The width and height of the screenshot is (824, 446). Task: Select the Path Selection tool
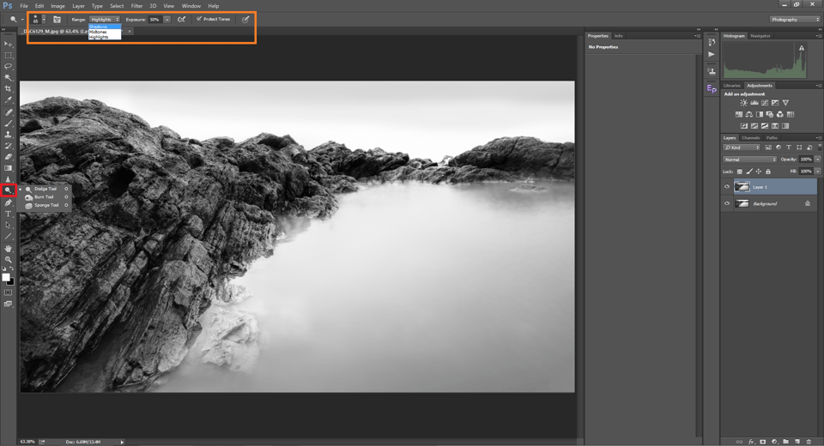[x=8, y=225]
